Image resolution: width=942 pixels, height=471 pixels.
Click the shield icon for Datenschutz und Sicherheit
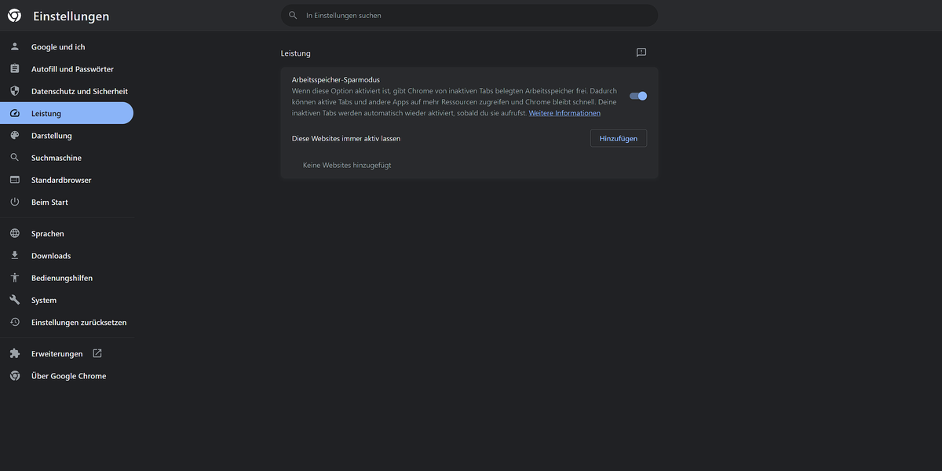pyautogui.click(x=14, y=91)
